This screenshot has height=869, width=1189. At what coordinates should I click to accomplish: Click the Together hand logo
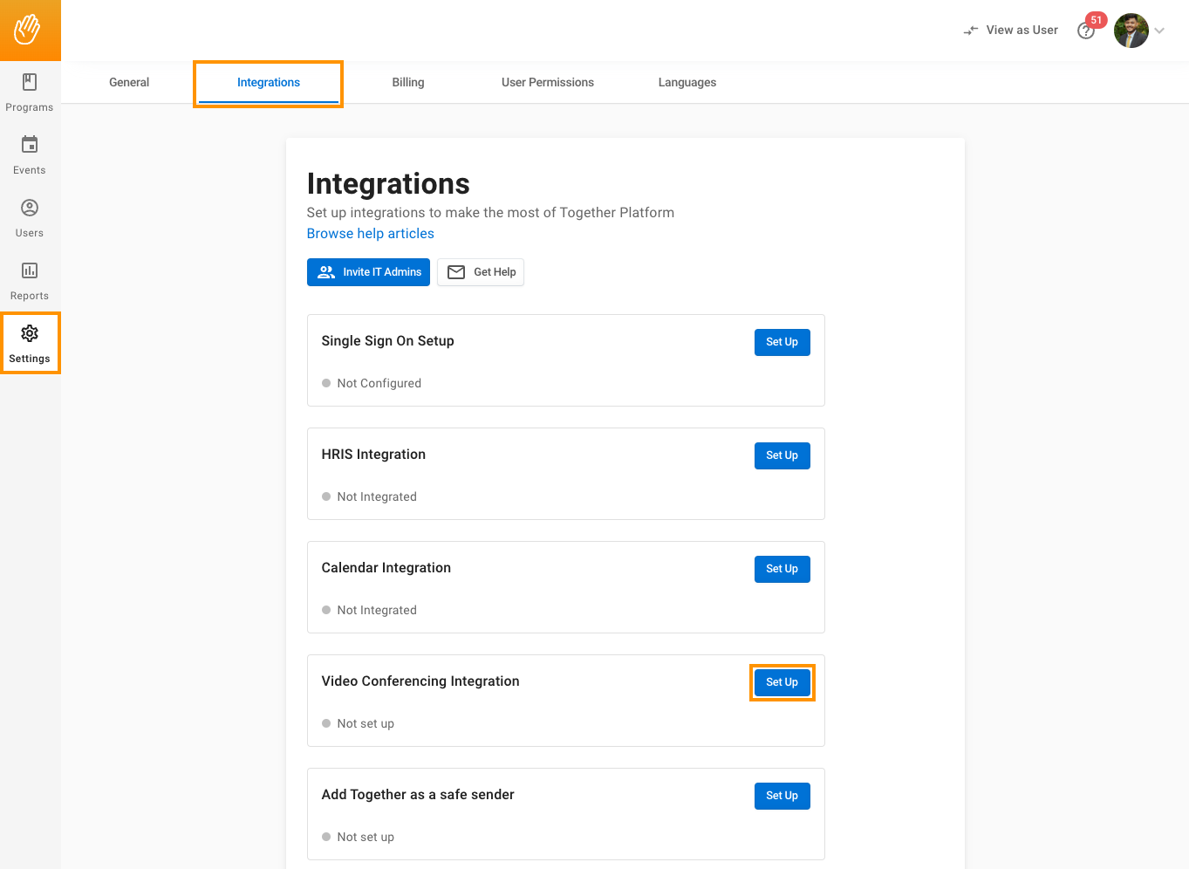tap(28, 30)
